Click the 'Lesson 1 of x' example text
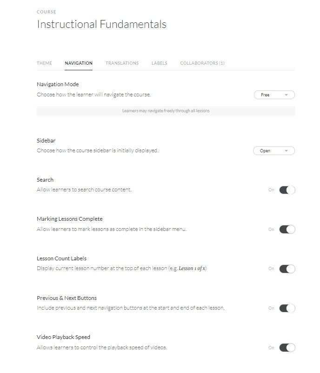This screenshot has height=373, width=320. 192,269
